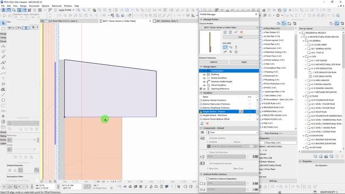Expand the A1.1 SITE SURVEY tree folder

click(306, 60)
